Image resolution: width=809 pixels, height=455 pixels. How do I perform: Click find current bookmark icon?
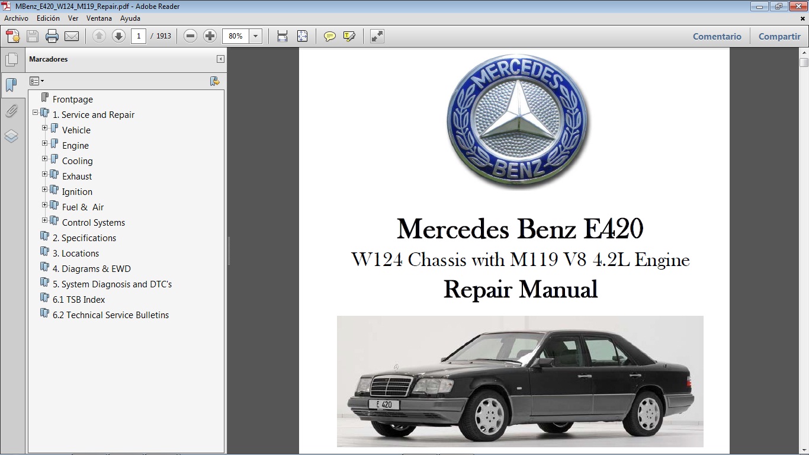coord(215,81)
